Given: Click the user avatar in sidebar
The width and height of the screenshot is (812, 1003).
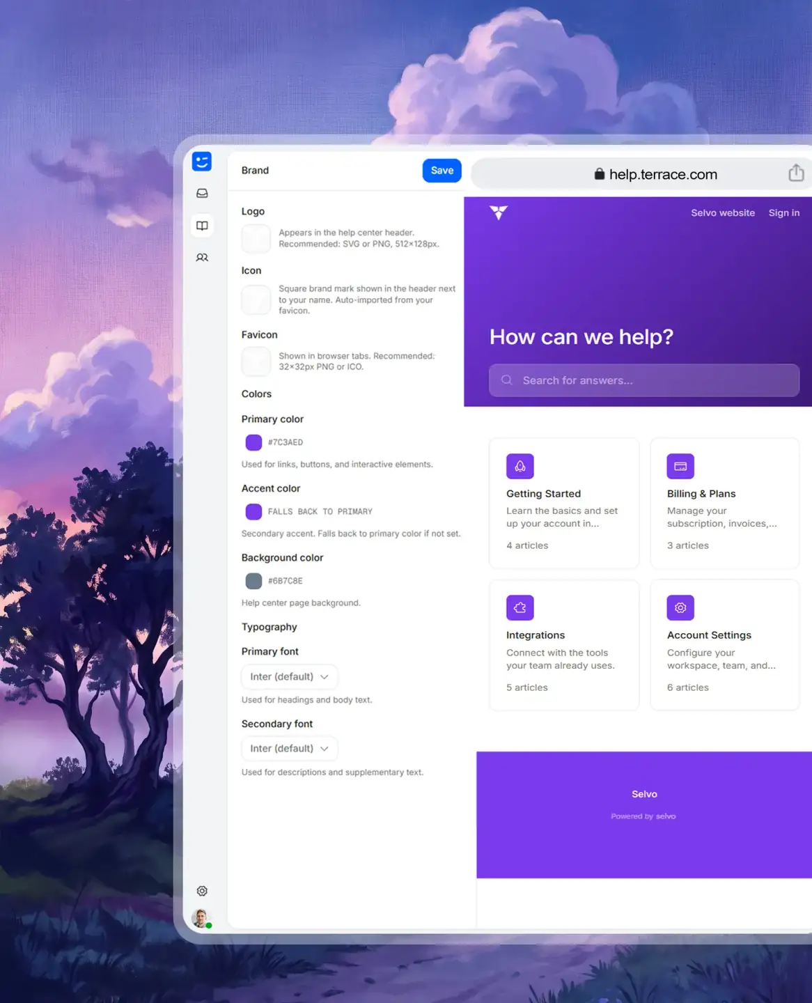Looking at the screenshot, I should pyautogui.click(x=201, y=918).
